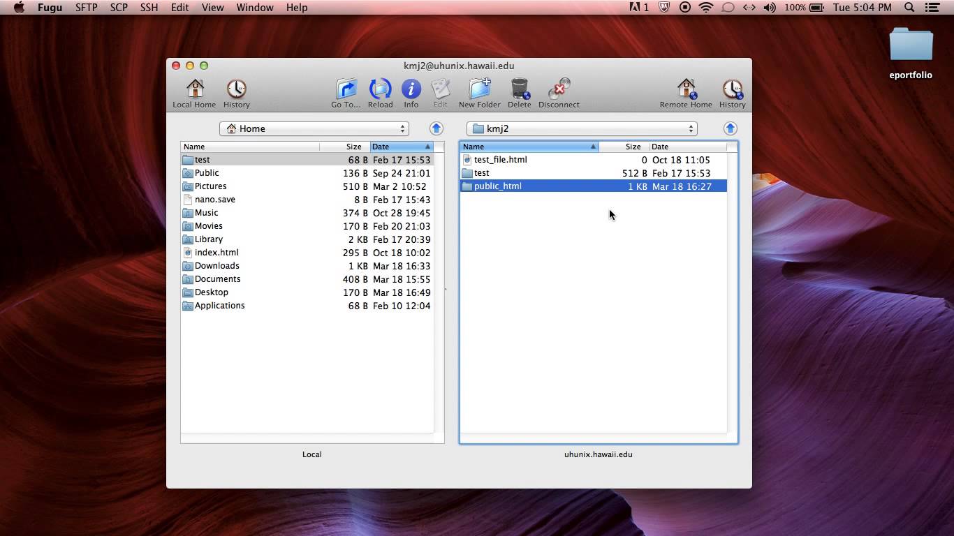The height and width of the screenshot is (536, 954).
Task: Select remote test_file.html
Action: click(594, 160)
